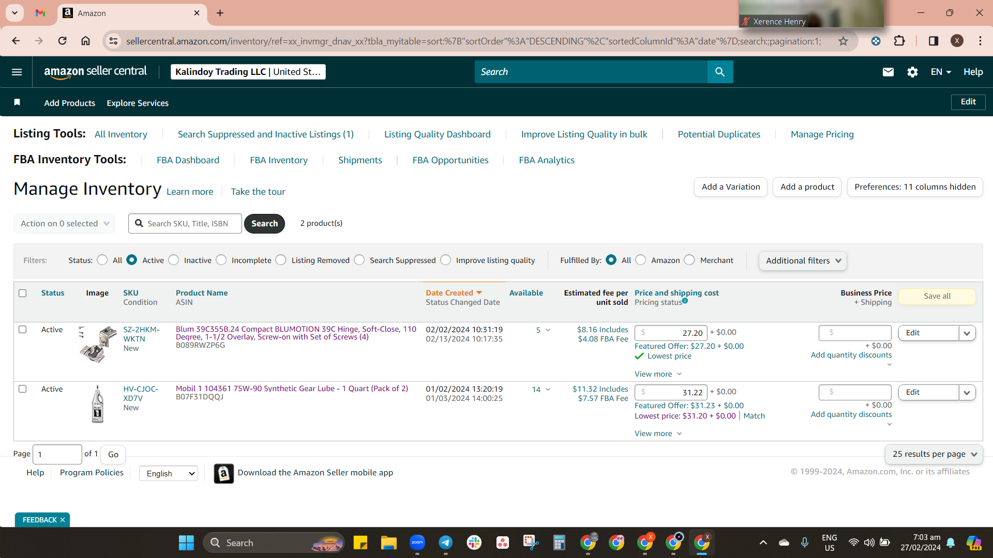
Task: Click the bookmark icon beside Add Products
Action: click(17, 102)
